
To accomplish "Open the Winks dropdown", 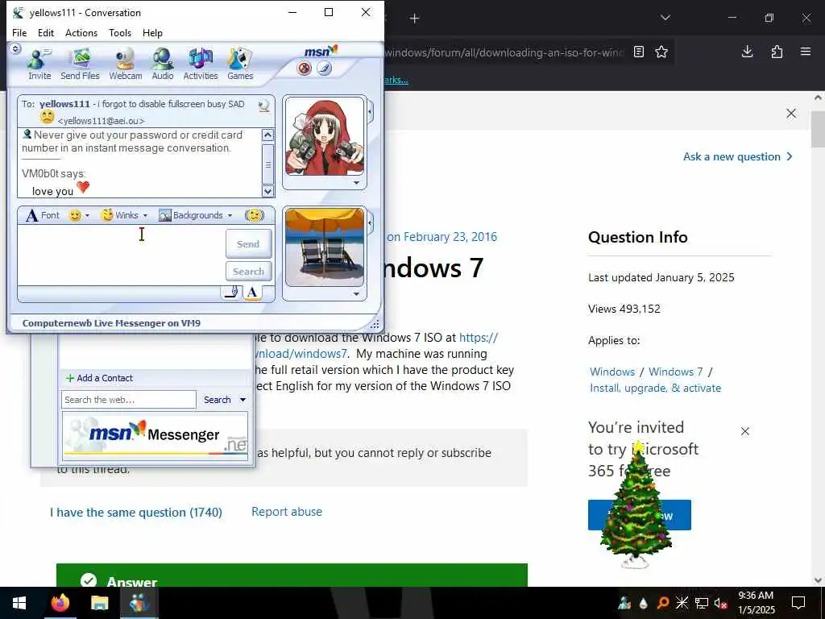I will coord(124,215).
